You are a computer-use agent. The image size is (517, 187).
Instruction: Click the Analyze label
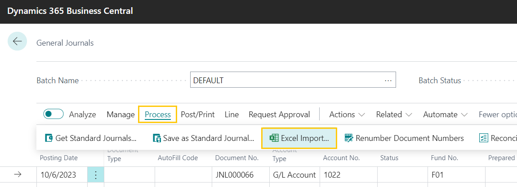82,115
